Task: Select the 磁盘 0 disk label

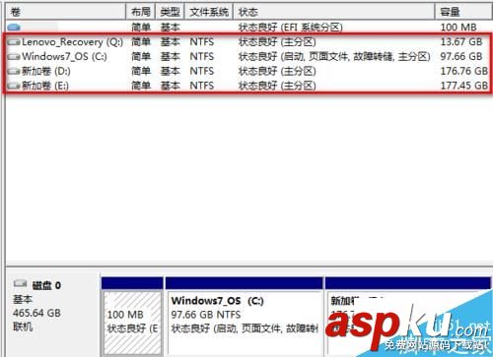Action: click(x=46, y=285)
